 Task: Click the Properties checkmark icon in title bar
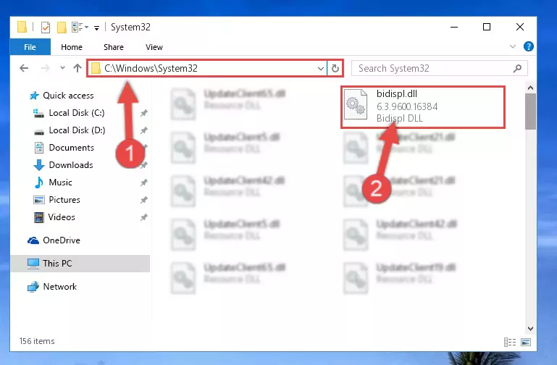[x=46, y=28]
